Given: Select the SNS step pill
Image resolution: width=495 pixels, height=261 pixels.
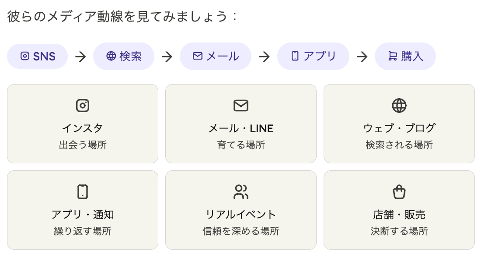Looking at the screenshot, I should coord(38,56).
